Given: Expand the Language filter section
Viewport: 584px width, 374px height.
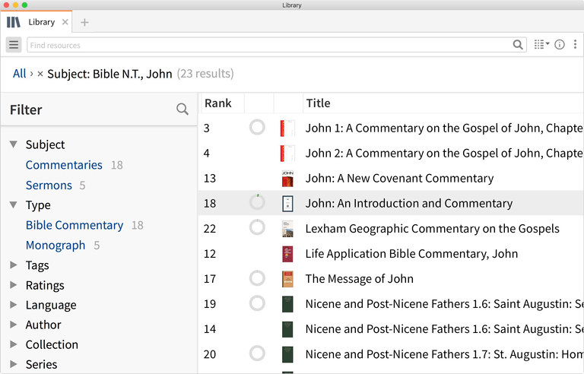Looking at the screenshot, I should coord(14,305).
